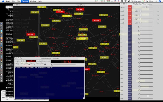Viewport: 163px width, 102px height.
Task: Toggle stop for ActID: 2
Action: (x=130, y=15)
